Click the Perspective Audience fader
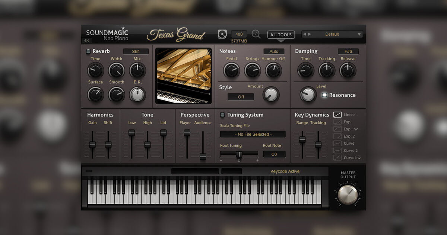Viewport: 447px width, 235px height. [x=203, y=157]
